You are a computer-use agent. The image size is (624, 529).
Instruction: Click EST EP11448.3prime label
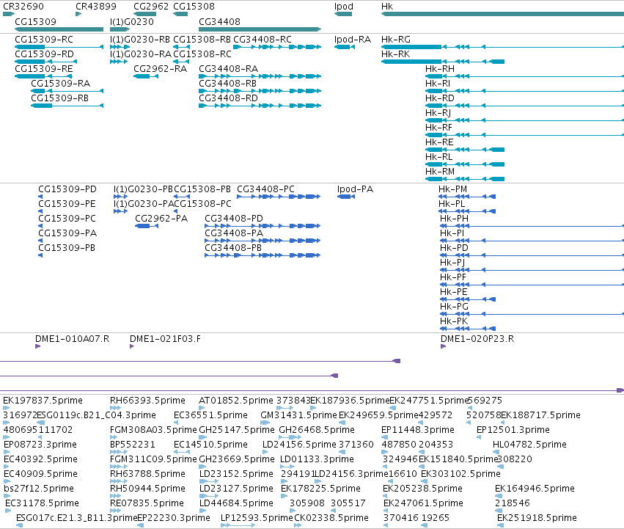(418, 430)
